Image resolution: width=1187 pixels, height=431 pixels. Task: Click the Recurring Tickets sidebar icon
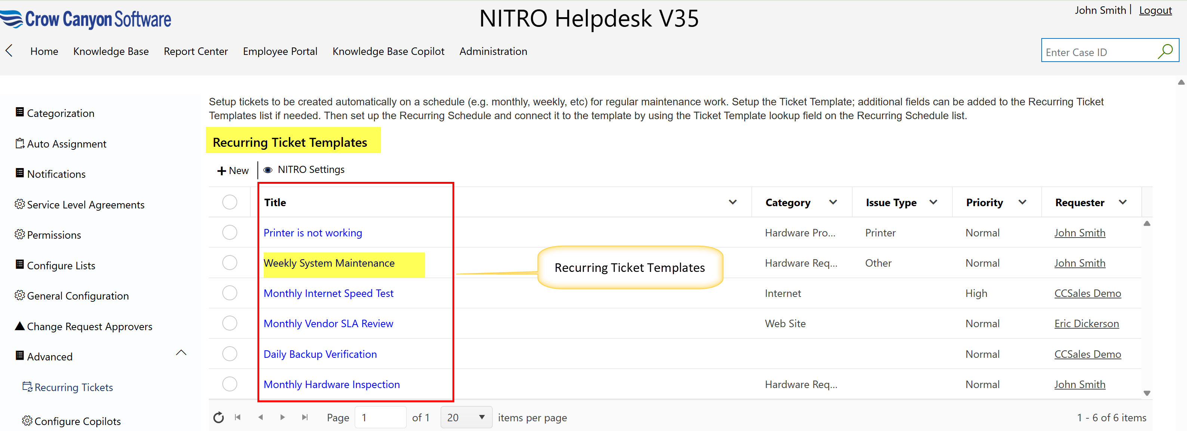click(27, 386)
